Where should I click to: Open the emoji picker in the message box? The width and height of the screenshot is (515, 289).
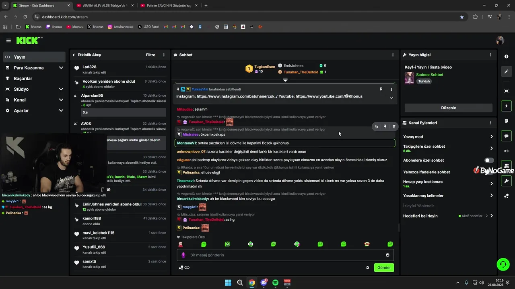tap(387, 255)
